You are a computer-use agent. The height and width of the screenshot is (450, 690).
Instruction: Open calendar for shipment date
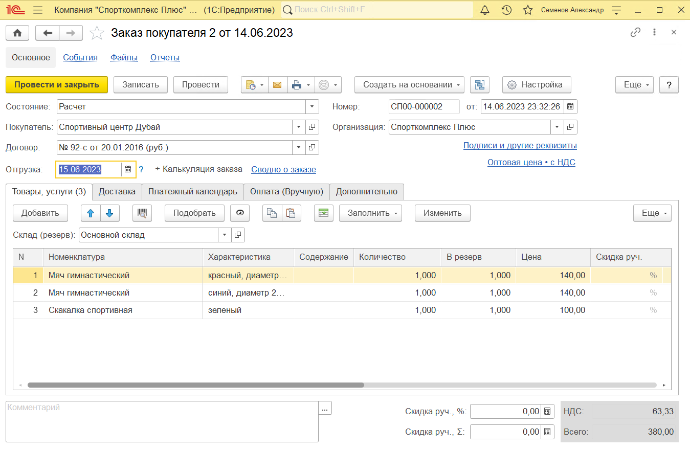(128, 169)
